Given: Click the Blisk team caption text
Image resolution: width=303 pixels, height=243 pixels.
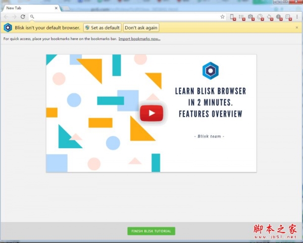Looking at the screenshot, I should [x=209, y=136].
